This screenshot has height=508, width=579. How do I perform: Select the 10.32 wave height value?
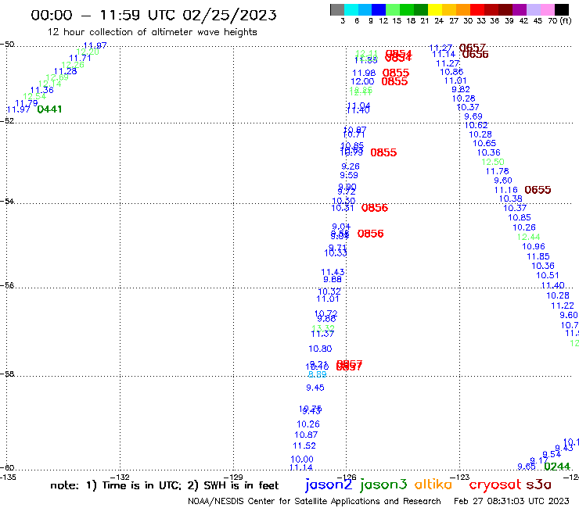coord(329,292)
